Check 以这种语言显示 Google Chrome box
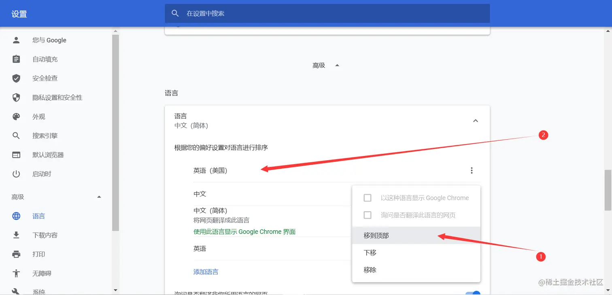612x295 pixels. point(368,198)
